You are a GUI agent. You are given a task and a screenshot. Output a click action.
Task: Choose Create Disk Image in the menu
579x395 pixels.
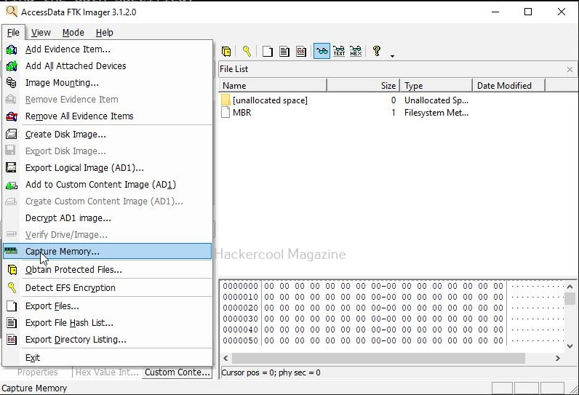pos(65,135)
